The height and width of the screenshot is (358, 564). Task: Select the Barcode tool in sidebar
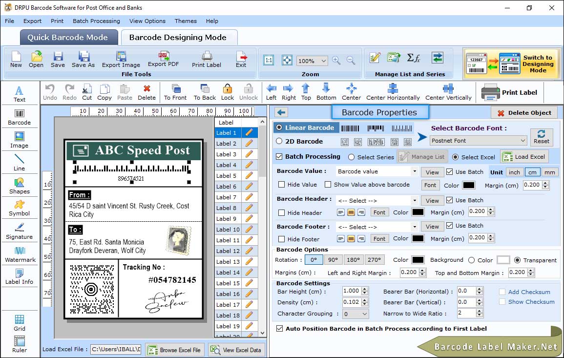point(20,117)
